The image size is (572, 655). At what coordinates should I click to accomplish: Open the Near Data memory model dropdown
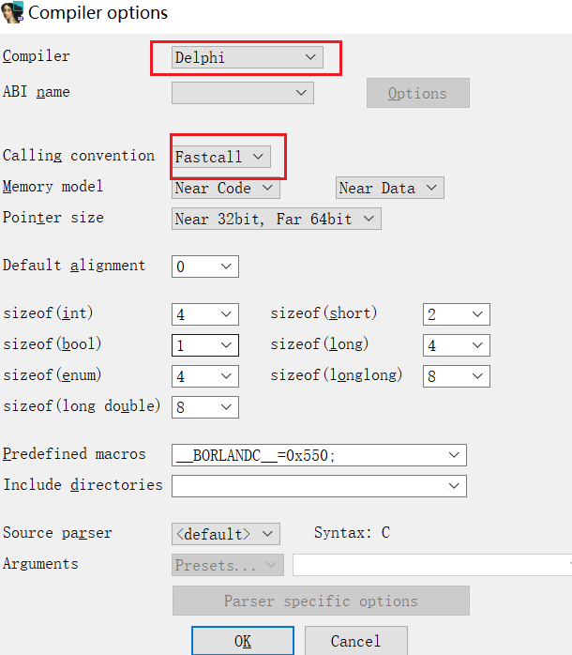(389, 188)
